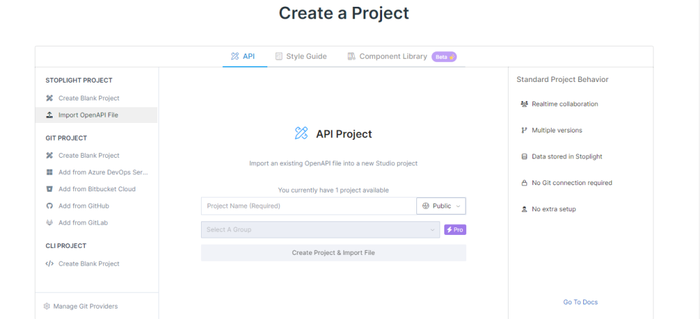The width and height of the screenshot is (700, 319).
Task: Click the 'No Git connection required' text
Action: (x=572, y=183)
